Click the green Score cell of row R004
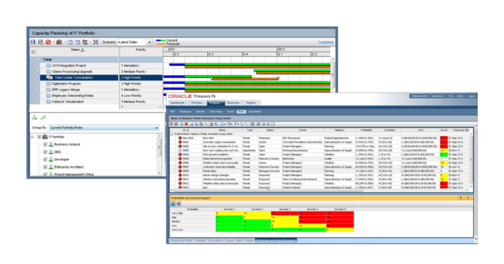 click(444, 155)
